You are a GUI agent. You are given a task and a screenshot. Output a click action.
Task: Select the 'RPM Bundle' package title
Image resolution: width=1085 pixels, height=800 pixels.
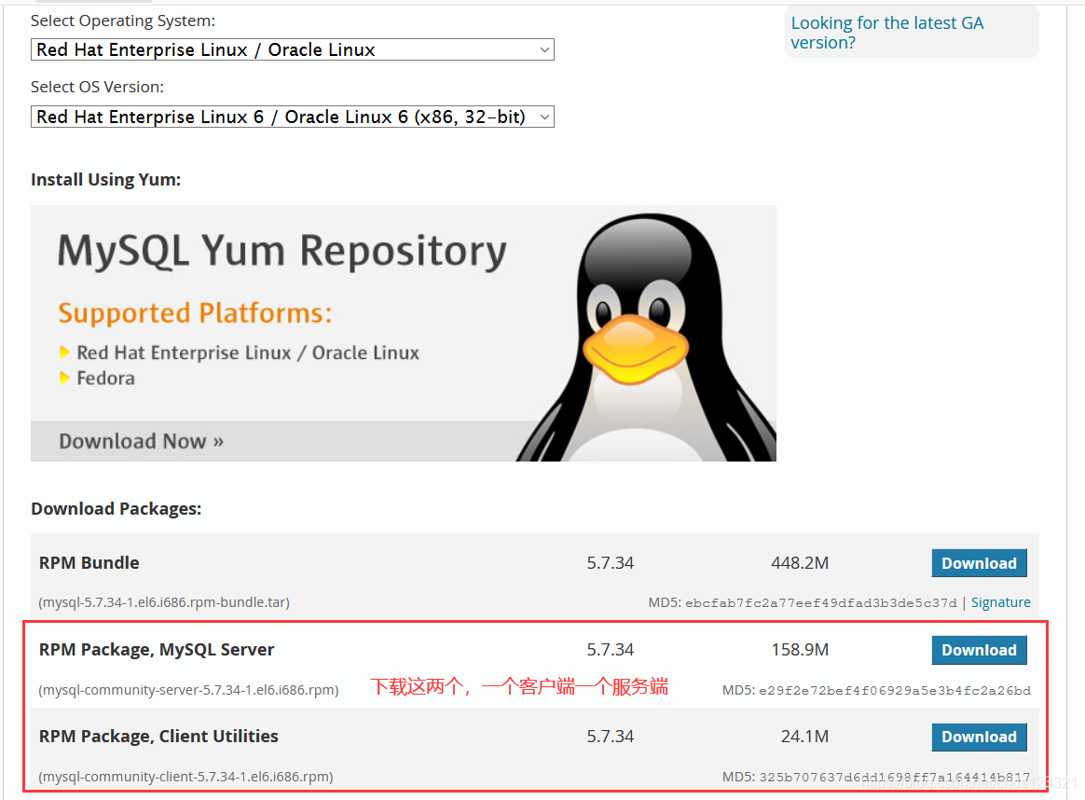pyautogui.click(x=89, y=562)
